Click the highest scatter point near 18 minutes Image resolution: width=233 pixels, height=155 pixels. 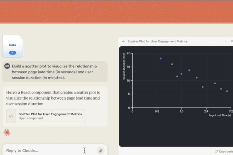click(160, 59)
